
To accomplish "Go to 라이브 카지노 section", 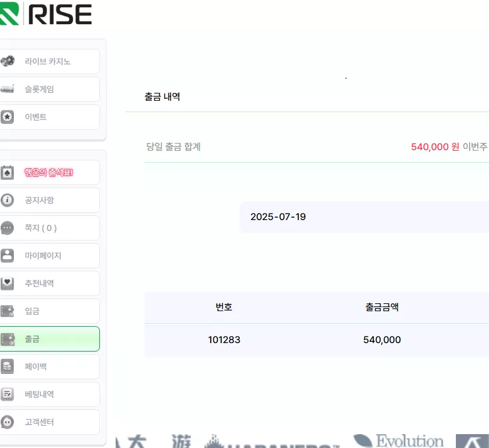I will pos(50,61).
